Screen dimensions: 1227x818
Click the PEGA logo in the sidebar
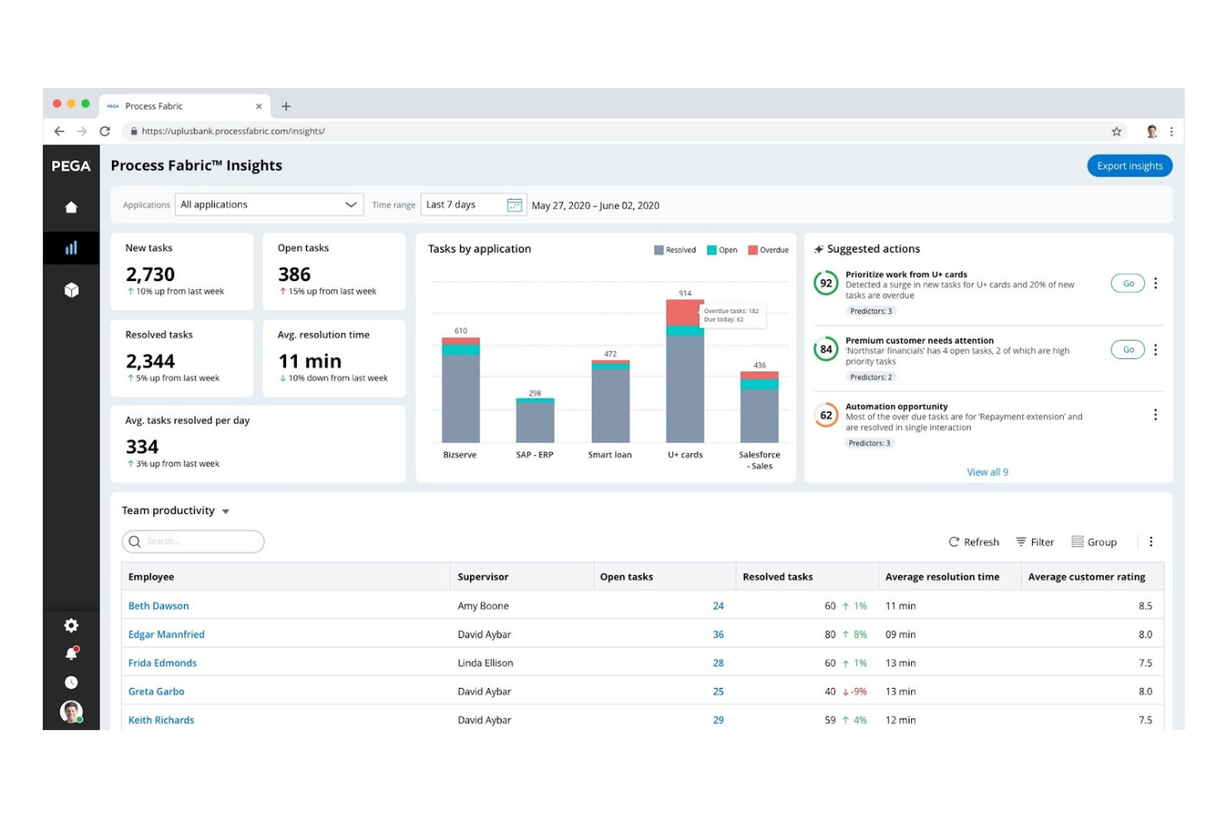[71, 166]
